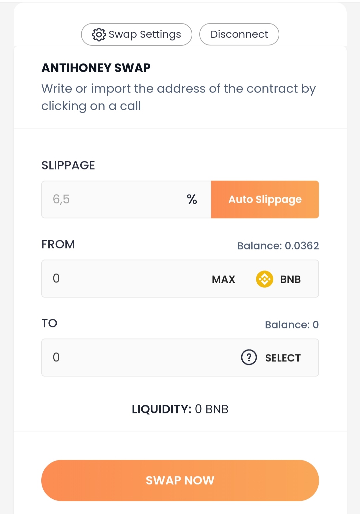Open SELECT to choose destination token
Screen dimensions: 360x514
pyautogui.click(x=283, y=358)
